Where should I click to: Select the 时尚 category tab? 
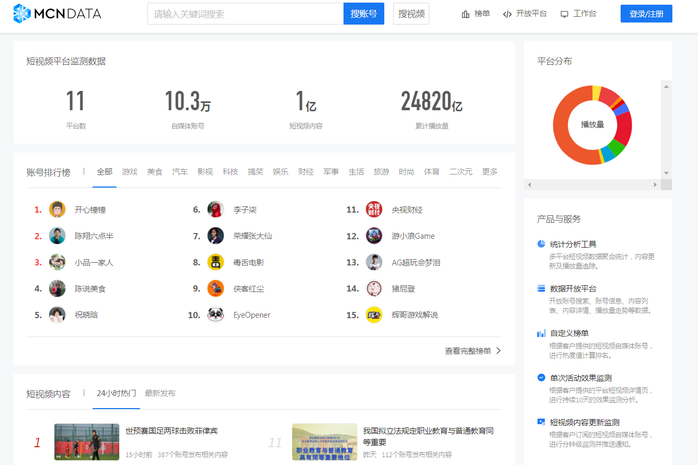pos(406,172)
